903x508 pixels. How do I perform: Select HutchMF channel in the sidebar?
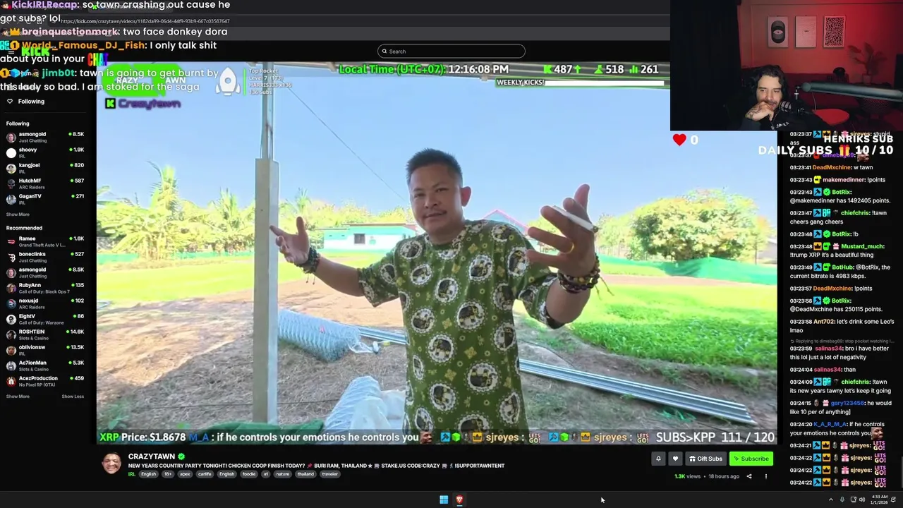(x=45, y=183)
